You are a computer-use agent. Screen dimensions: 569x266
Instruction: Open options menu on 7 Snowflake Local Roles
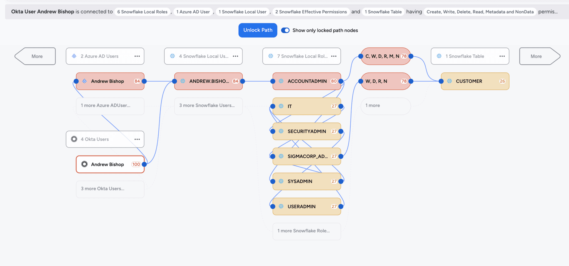[x=334, y=56]
